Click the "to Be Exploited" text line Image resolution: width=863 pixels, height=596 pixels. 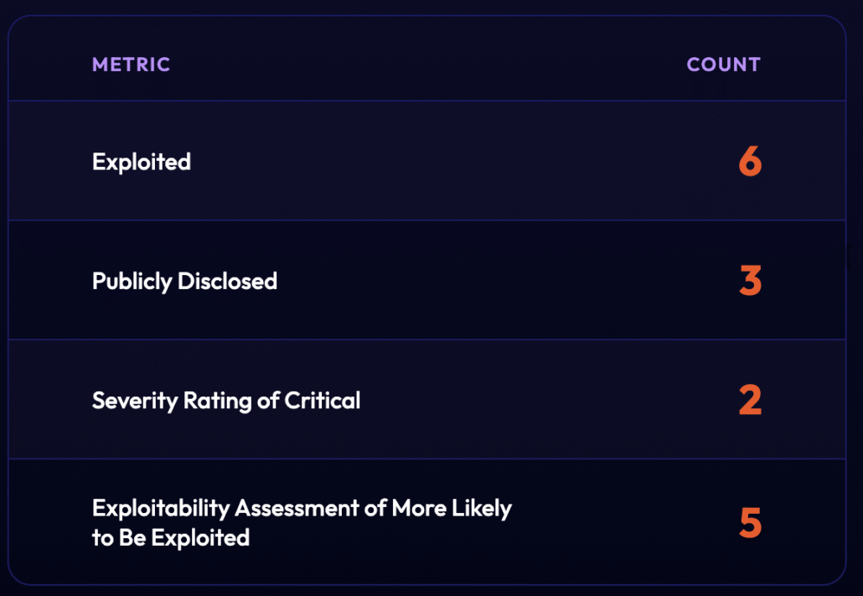(171, 537)
